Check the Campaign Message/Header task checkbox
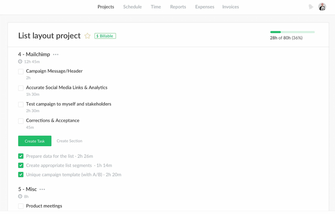This screenshot has height=214, width=335. tap(21, 71)
